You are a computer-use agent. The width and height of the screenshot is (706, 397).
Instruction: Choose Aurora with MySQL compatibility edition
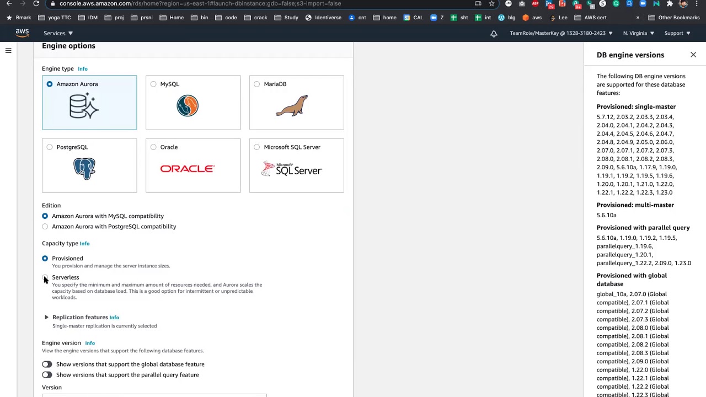pos(45,216)
